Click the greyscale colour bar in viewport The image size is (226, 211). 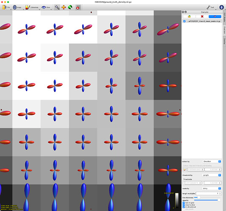click(177, 200)
